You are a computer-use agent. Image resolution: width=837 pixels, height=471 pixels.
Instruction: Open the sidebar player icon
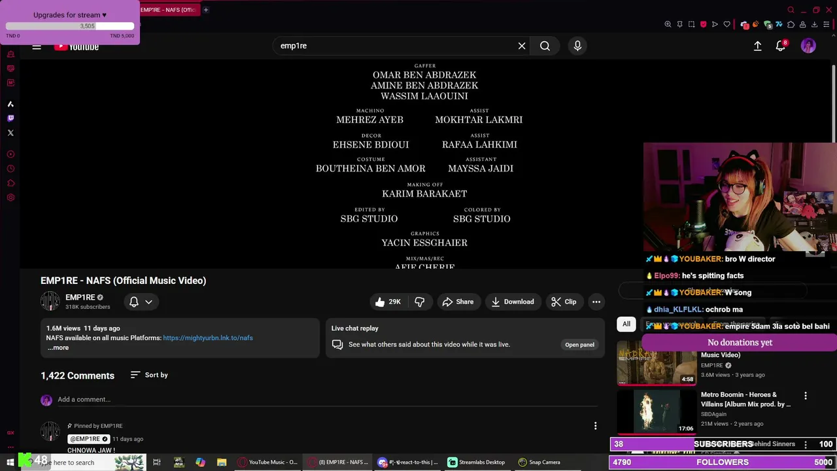(x=10, y=154)
